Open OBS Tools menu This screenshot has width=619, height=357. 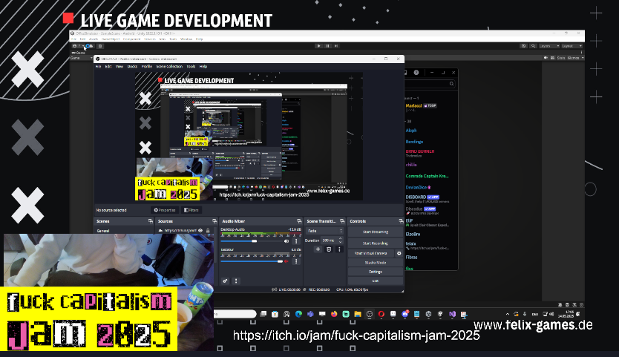(x=191, y=66)
